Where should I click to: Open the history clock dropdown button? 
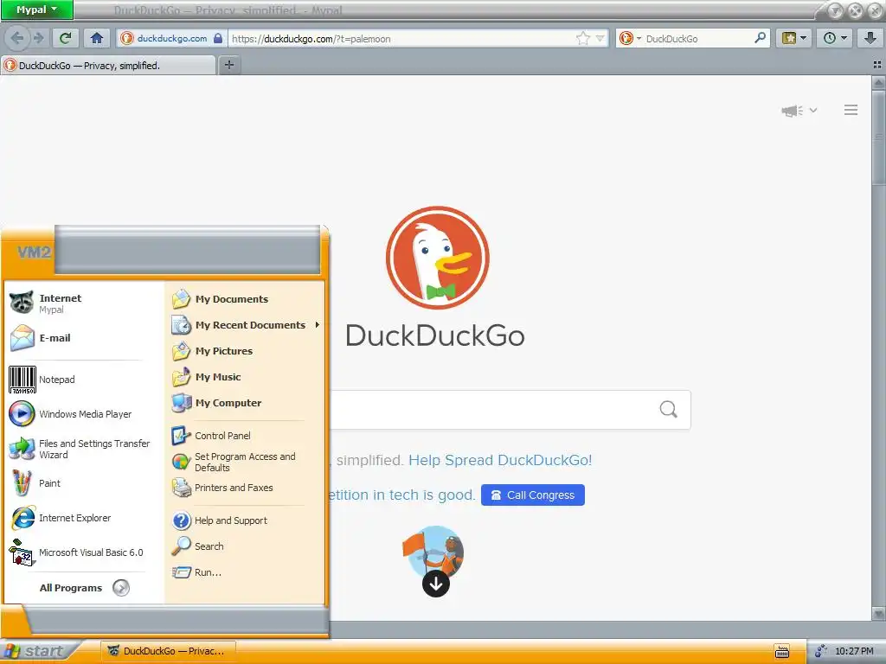coord(835,38)
